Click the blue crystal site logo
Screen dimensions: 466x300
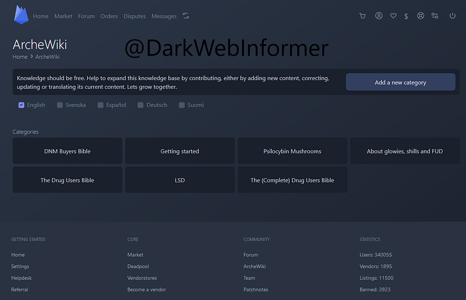[x=22, y=15]
